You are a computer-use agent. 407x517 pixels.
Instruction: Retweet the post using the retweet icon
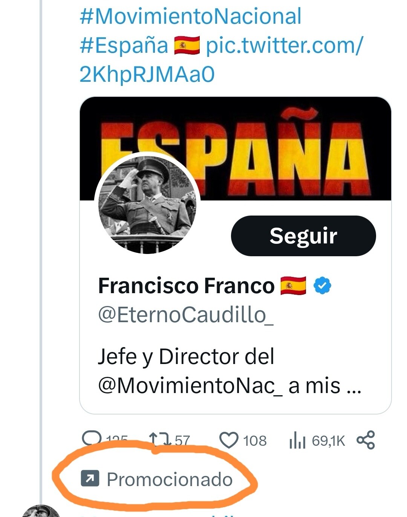161,439
